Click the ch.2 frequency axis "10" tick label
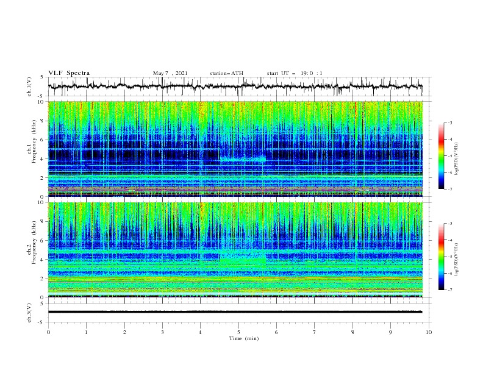 click(41, 202)
